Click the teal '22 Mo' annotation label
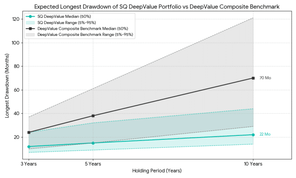Screen dimensions: 296x178 click(265, 134)
